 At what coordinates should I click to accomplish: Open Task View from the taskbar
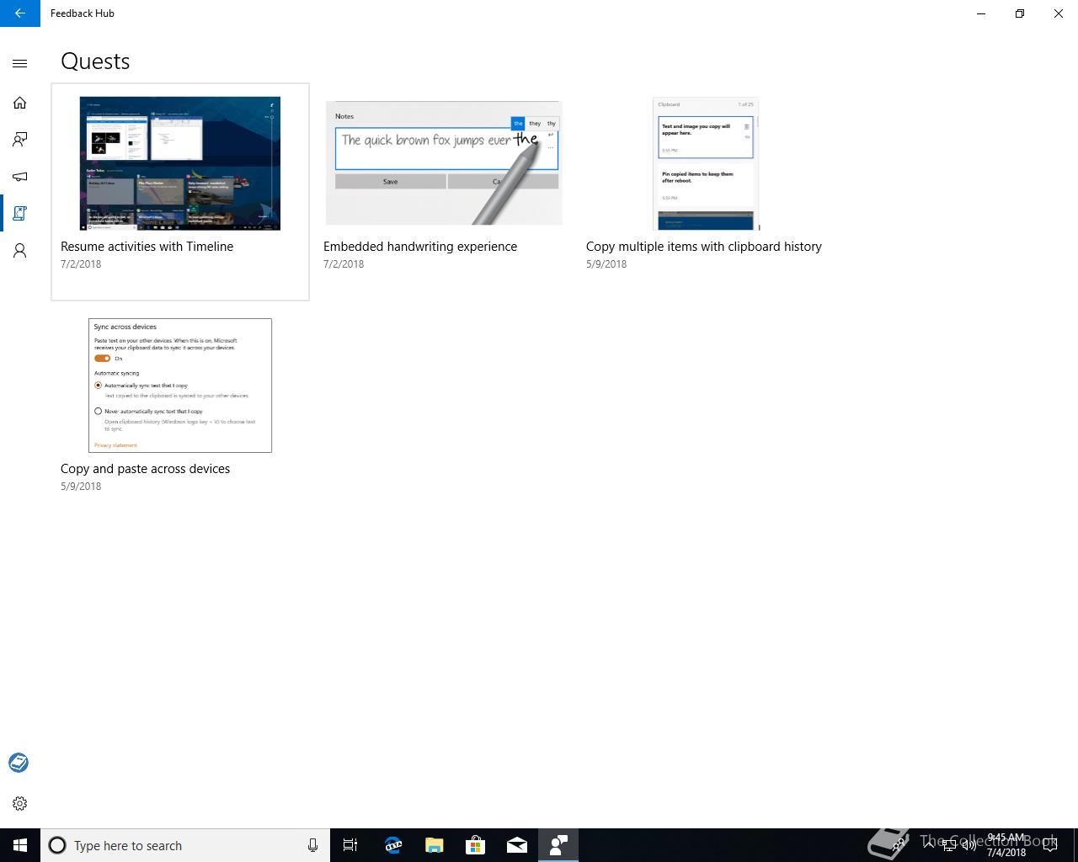[350, 845]
